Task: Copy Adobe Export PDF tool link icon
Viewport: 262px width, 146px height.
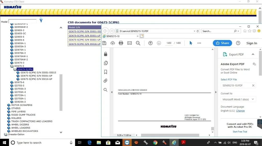Action: pos(254,64)
